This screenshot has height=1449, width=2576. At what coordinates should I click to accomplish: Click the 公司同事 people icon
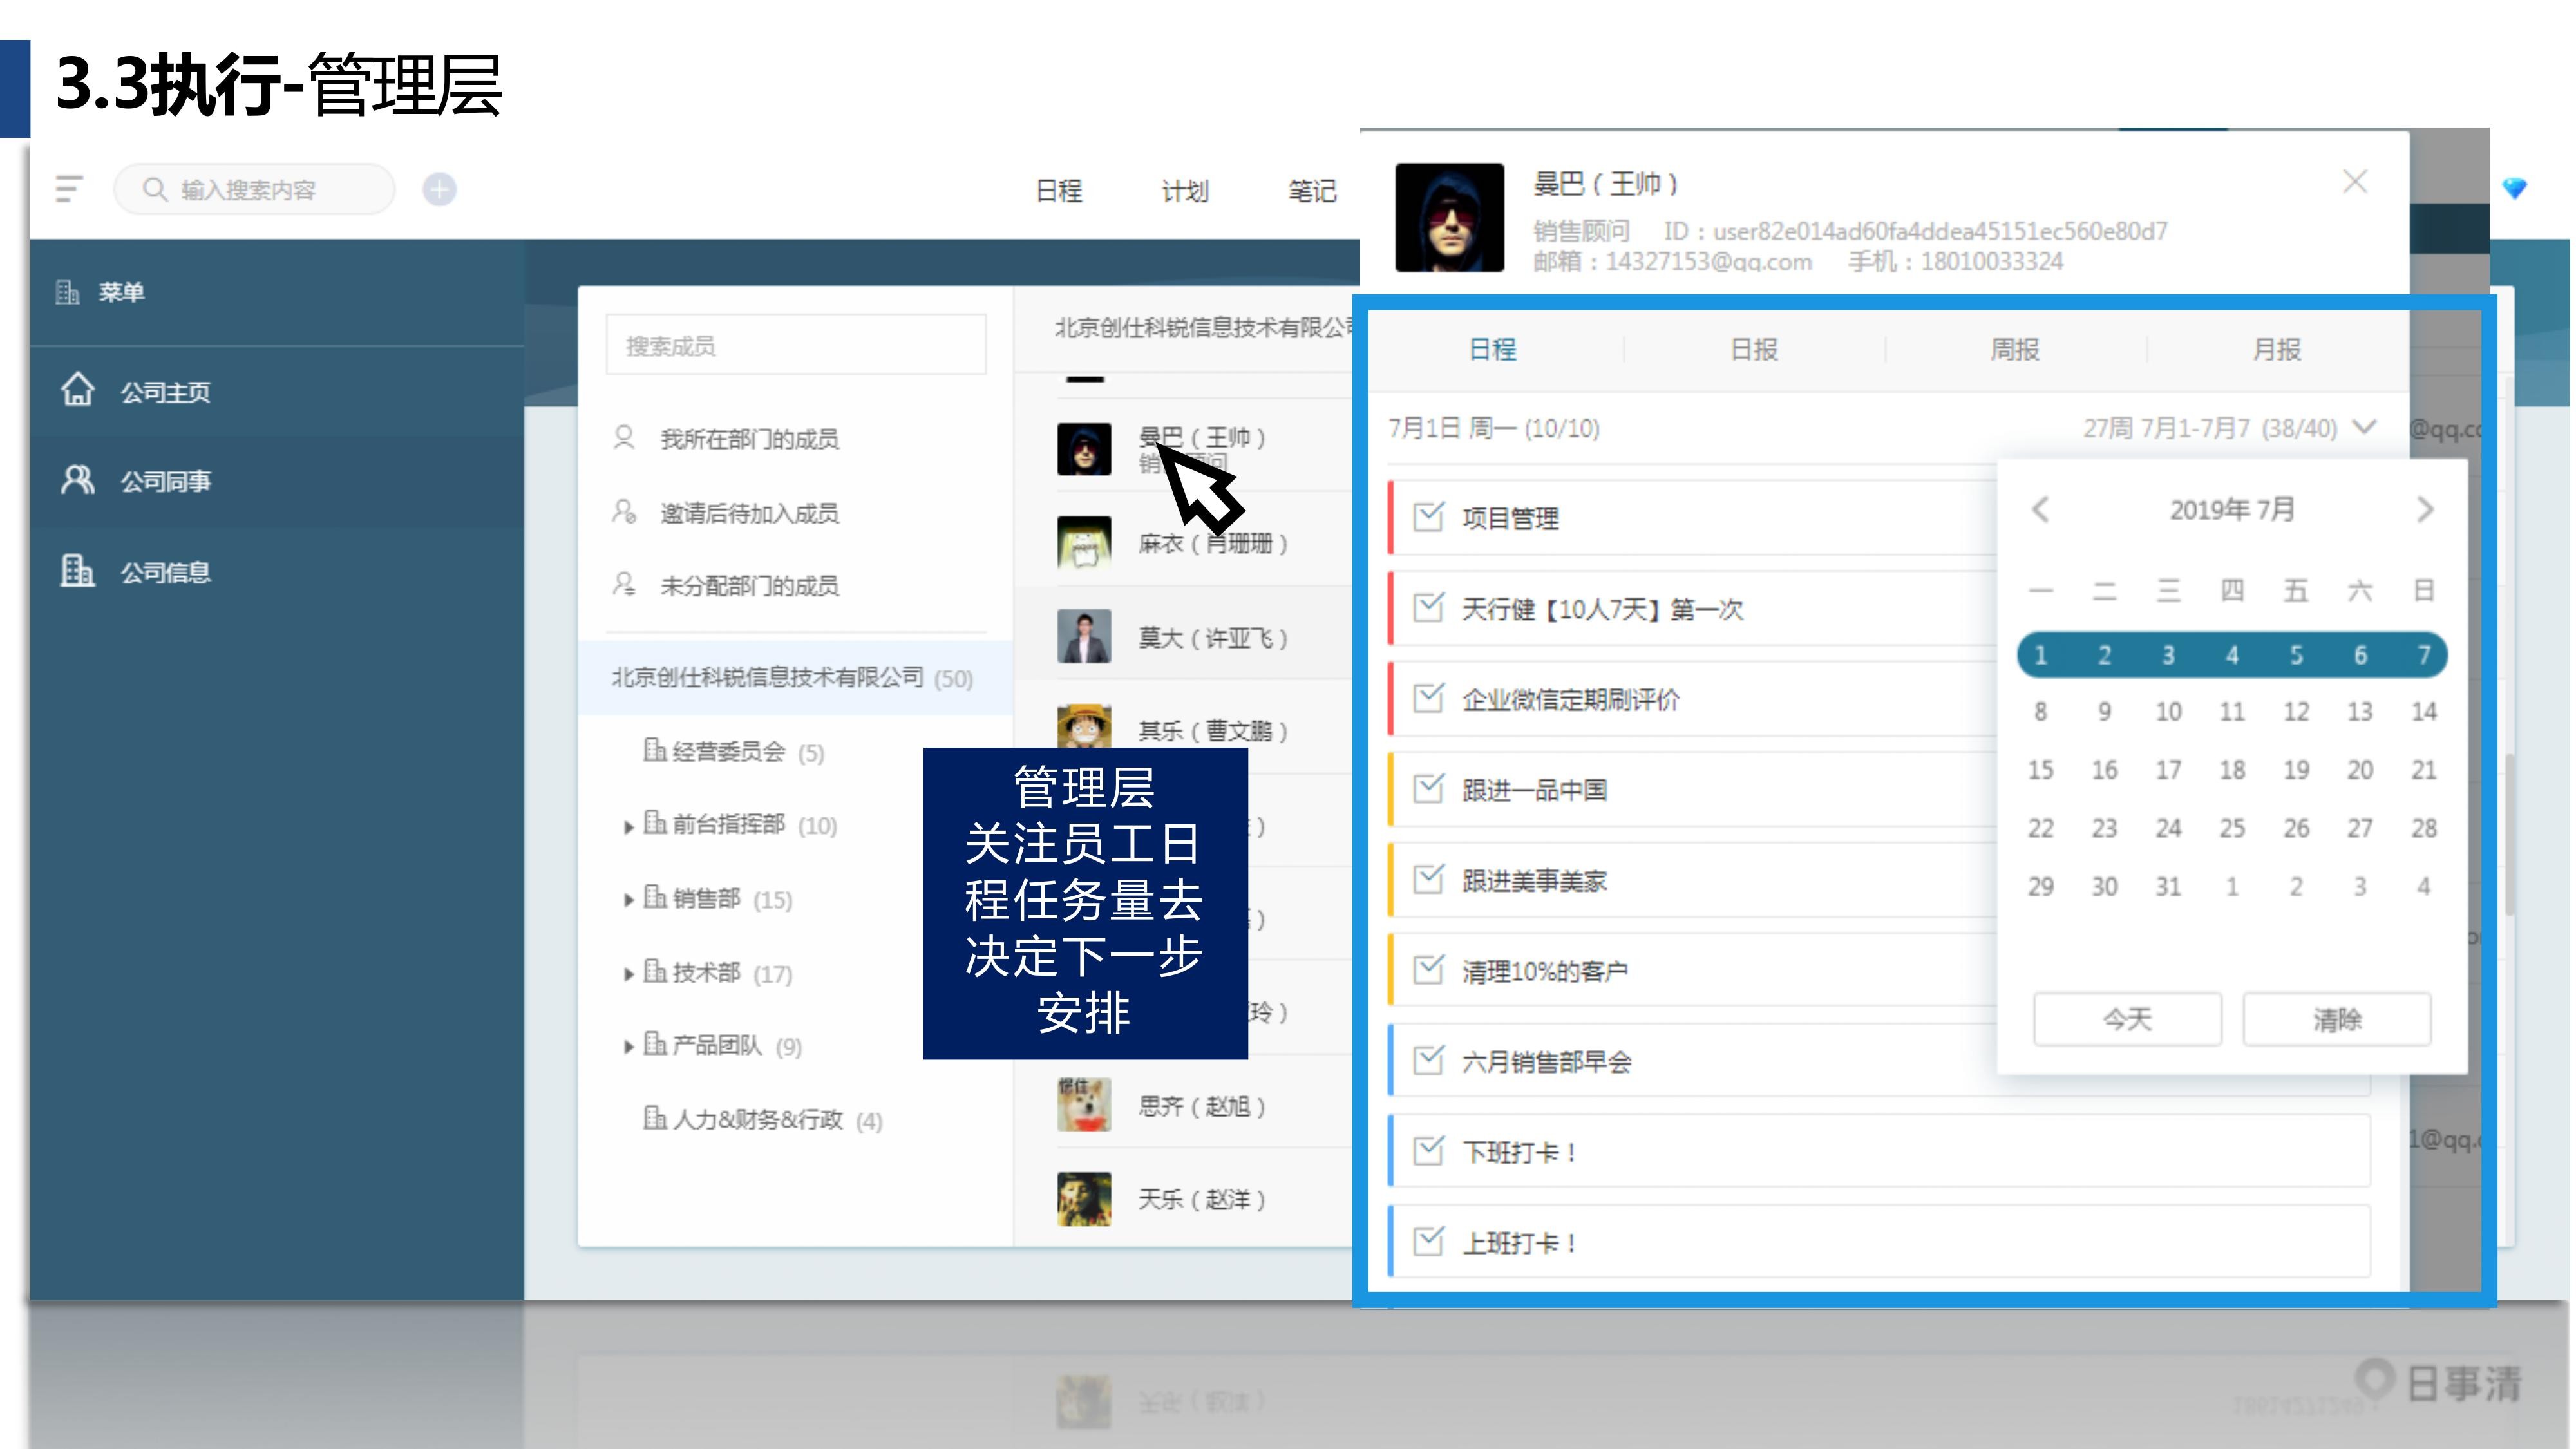click(x=77, y=480)
